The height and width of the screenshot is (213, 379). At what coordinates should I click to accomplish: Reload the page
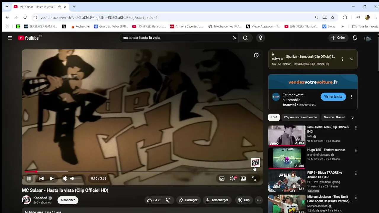(x=25, y=17)
